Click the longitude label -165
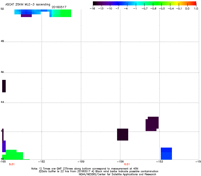This screenshot has height=176, width=201. 3,162
